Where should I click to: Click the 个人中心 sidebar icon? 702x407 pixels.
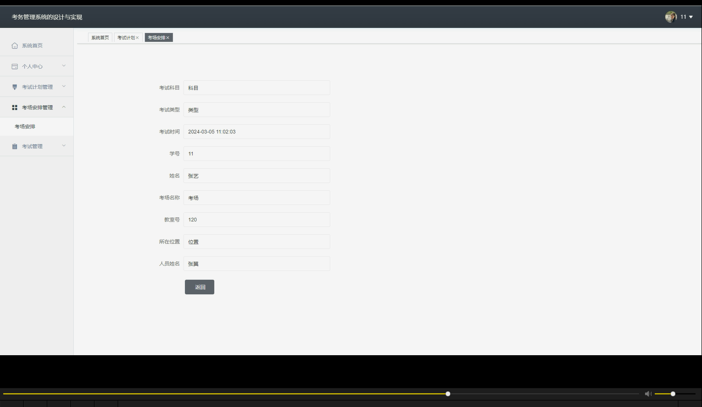[14, 67]
